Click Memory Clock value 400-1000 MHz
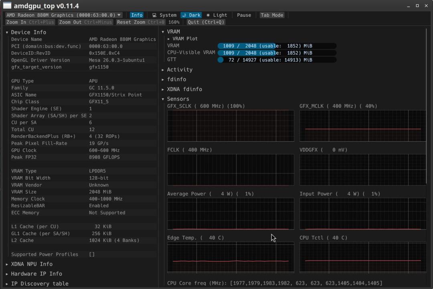Screen dimensions: 433x289 106,199
